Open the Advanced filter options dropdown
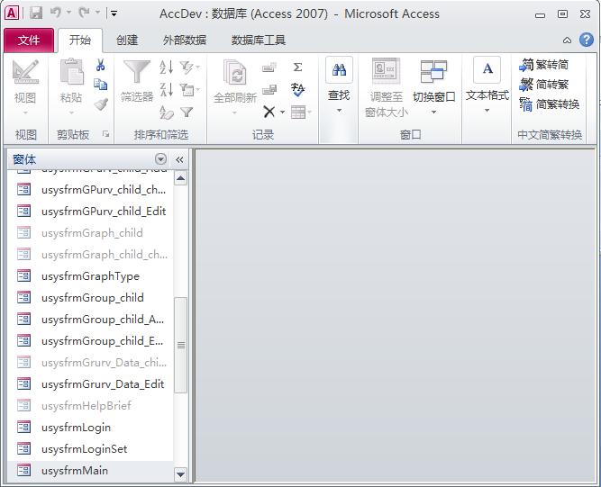Screen dimensions: 601x487 point(190,90)
